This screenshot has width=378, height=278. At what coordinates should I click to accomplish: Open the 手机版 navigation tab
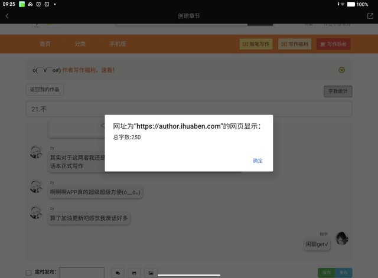tap(118, 44)
